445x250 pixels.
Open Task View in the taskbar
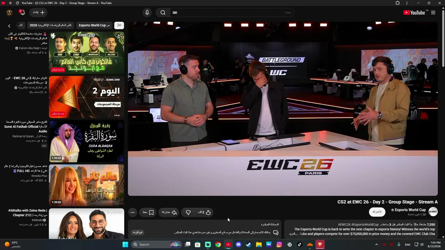tap(188, 244)
